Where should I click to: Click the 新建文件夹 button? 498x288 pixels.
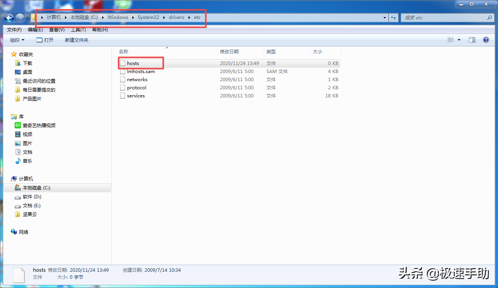click(x=77, y=40)
